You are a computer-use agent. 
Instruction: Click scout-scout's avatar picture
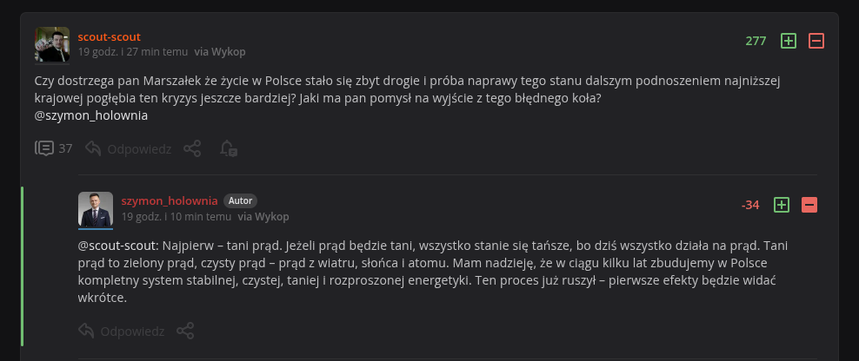pyautogui.click(x=51, y=44)
